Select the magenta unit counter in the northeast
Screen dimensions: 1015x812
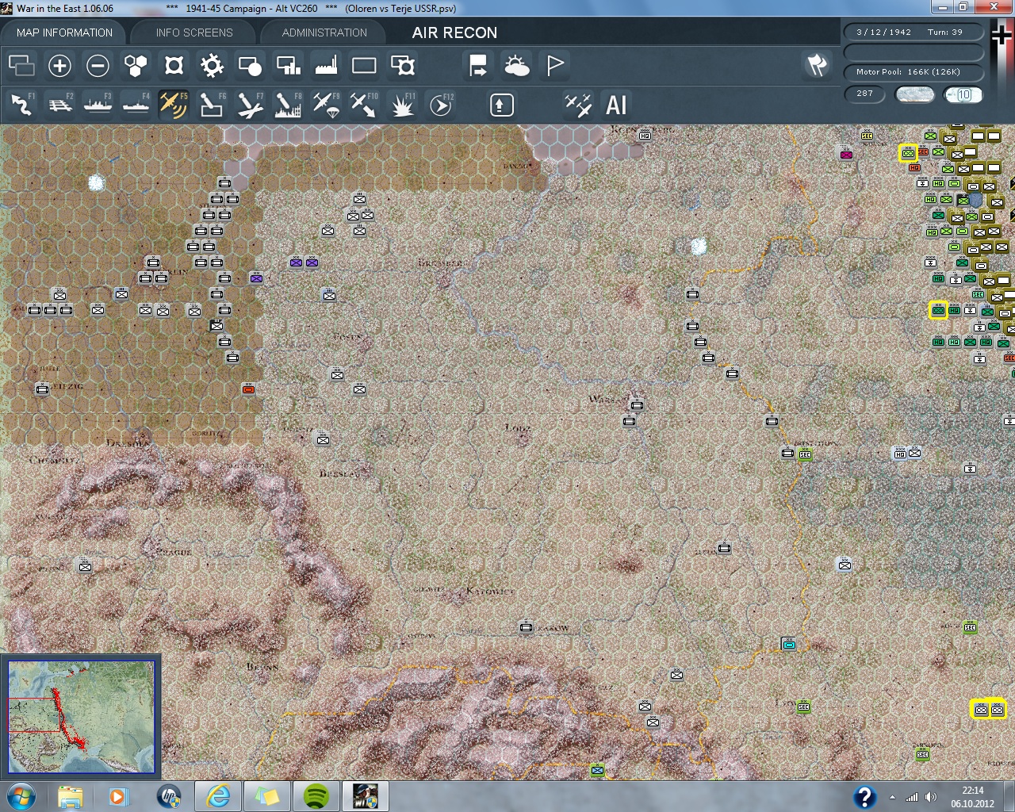coord(846,153)
